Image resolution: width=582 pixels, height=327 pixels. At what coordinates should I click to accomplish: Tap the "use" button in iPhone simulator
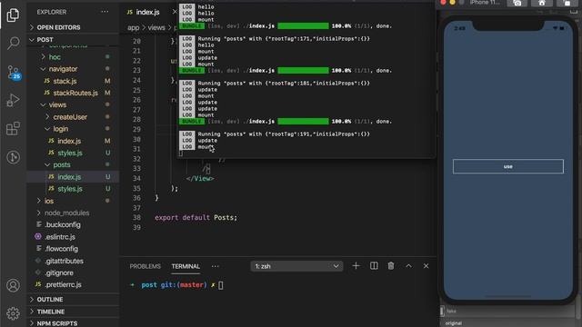pyautogui.click(x=507, y=166)
